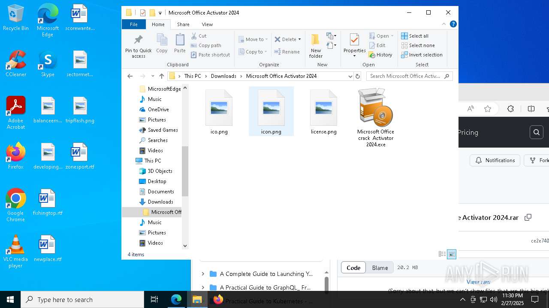This screenshot has width=549, height=308.
Task: Click browser search icon button
Action: [x=536, y=133]
